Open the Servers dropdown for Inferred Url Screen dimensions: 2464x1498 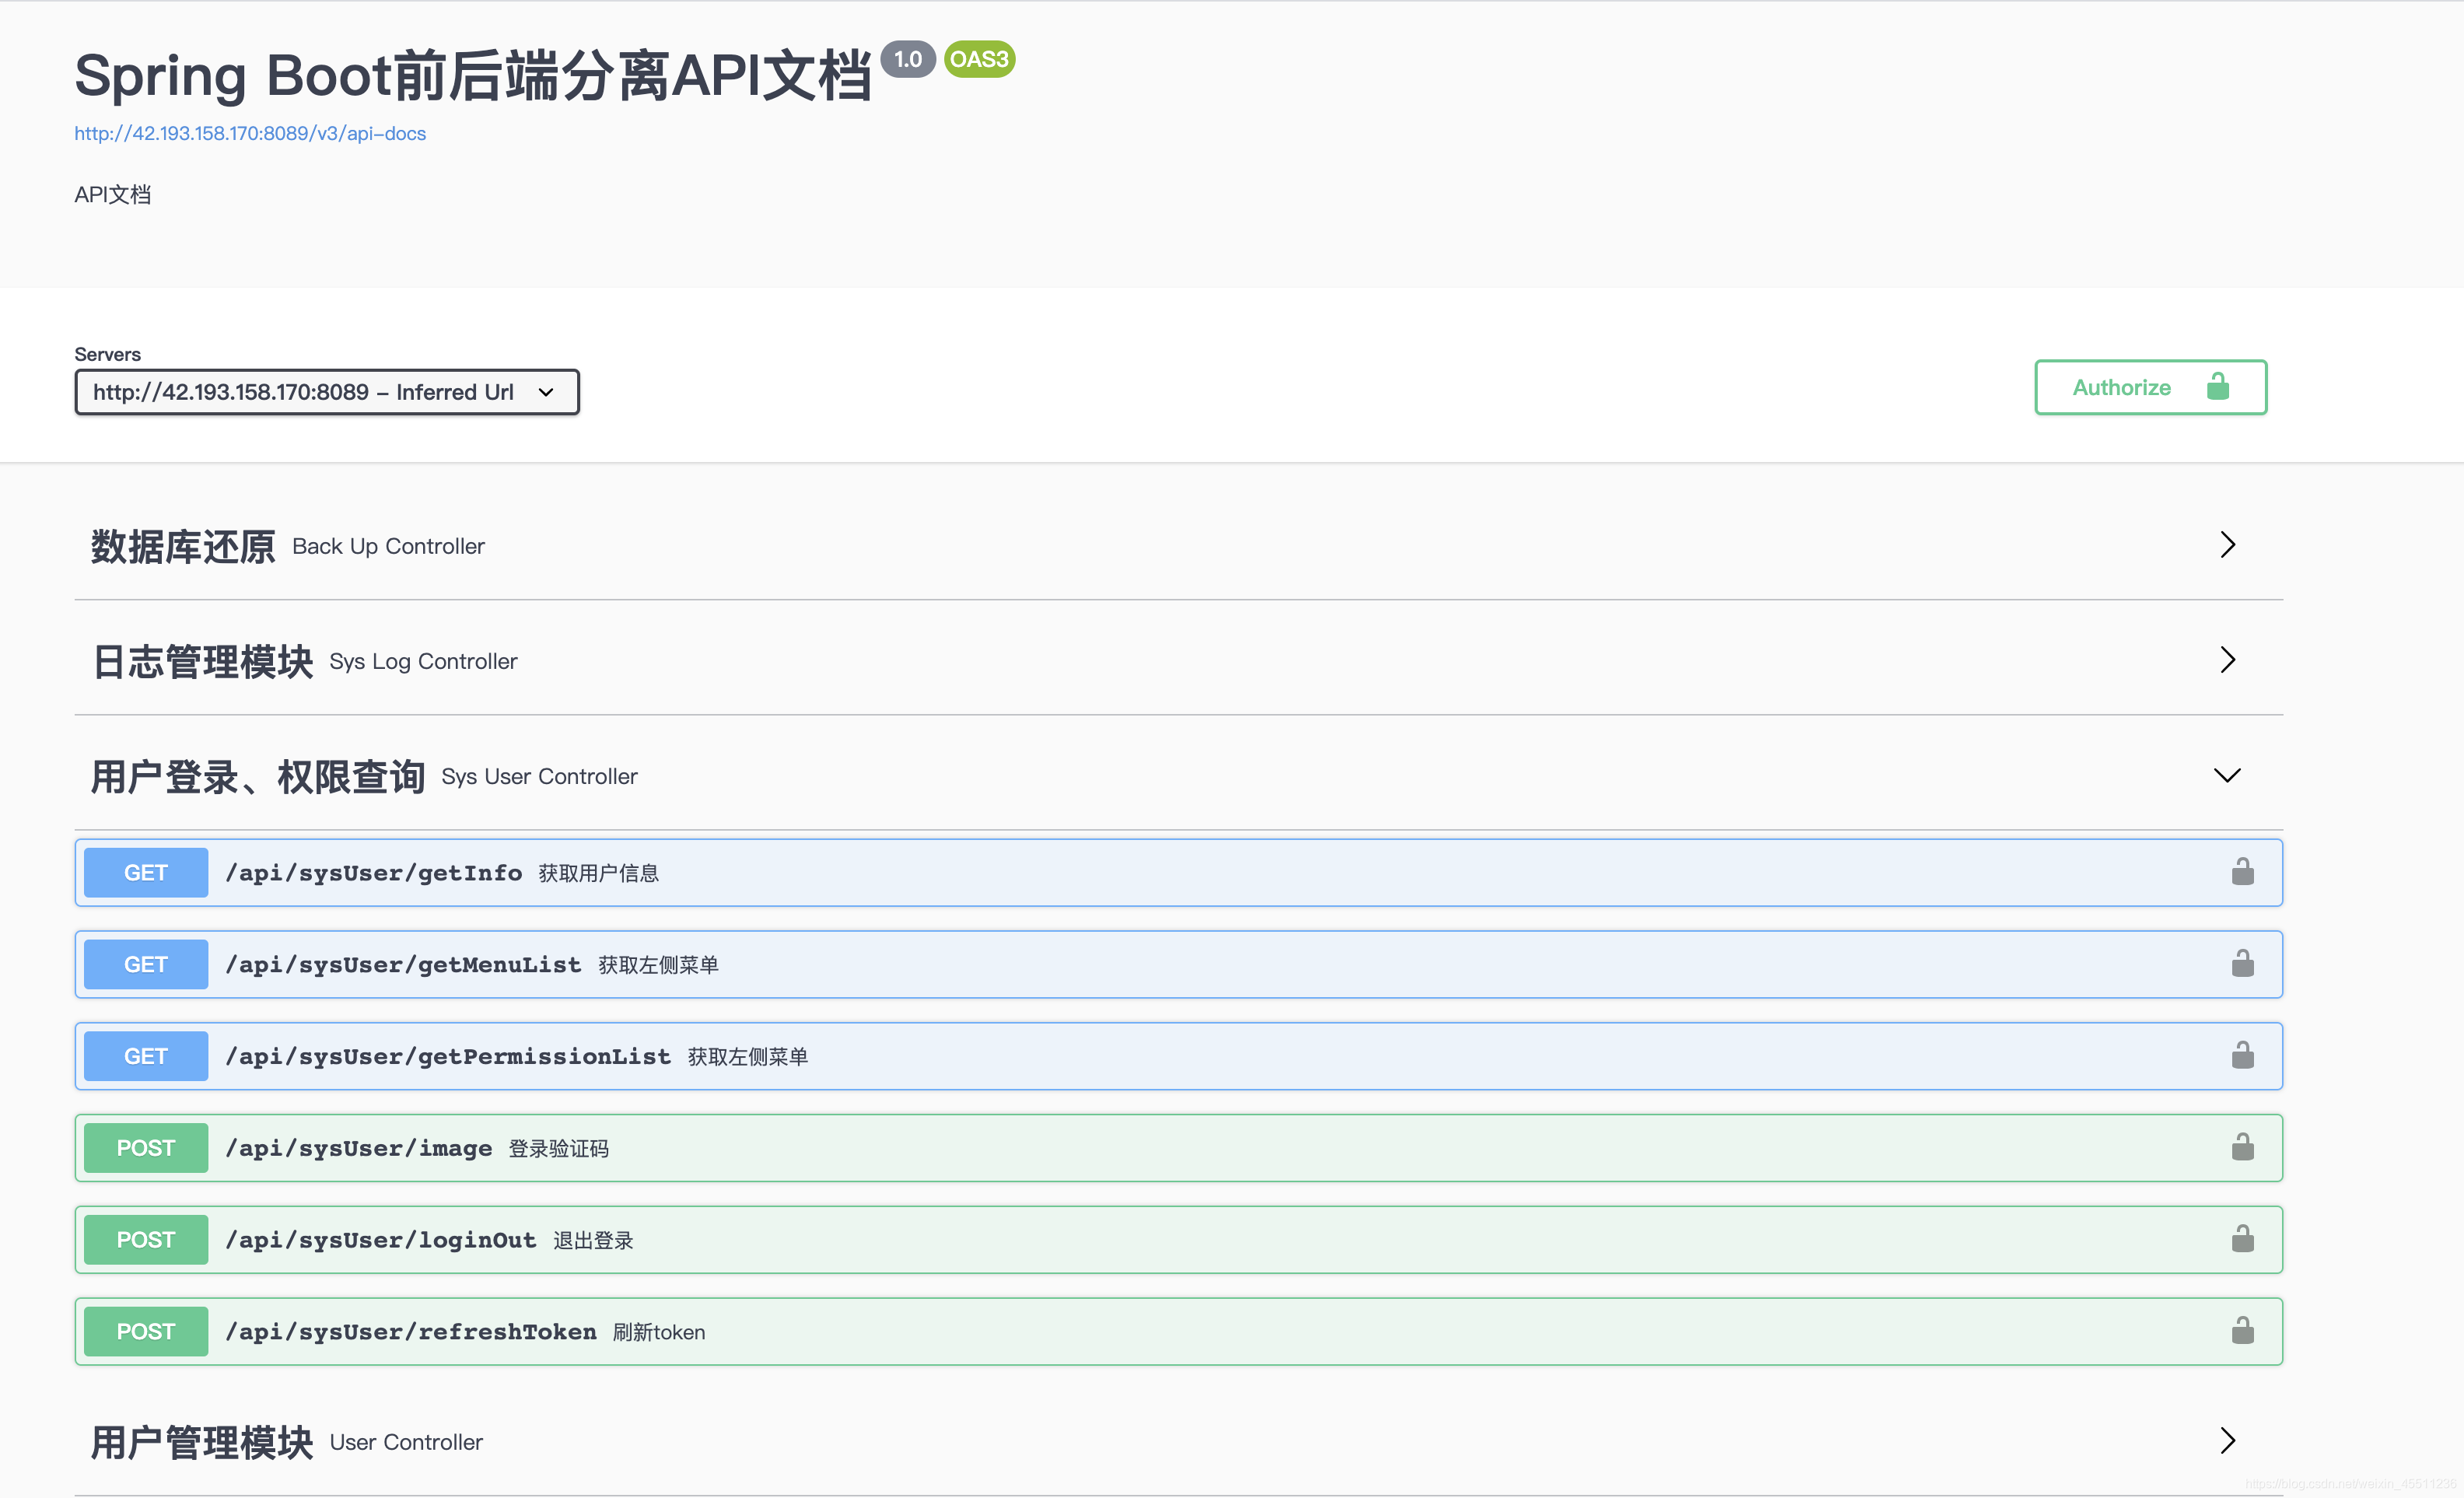coord(327,392)
